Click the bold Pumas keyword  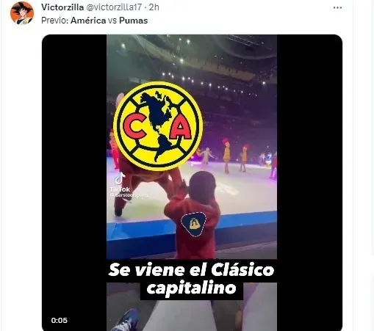click(133, 21)
